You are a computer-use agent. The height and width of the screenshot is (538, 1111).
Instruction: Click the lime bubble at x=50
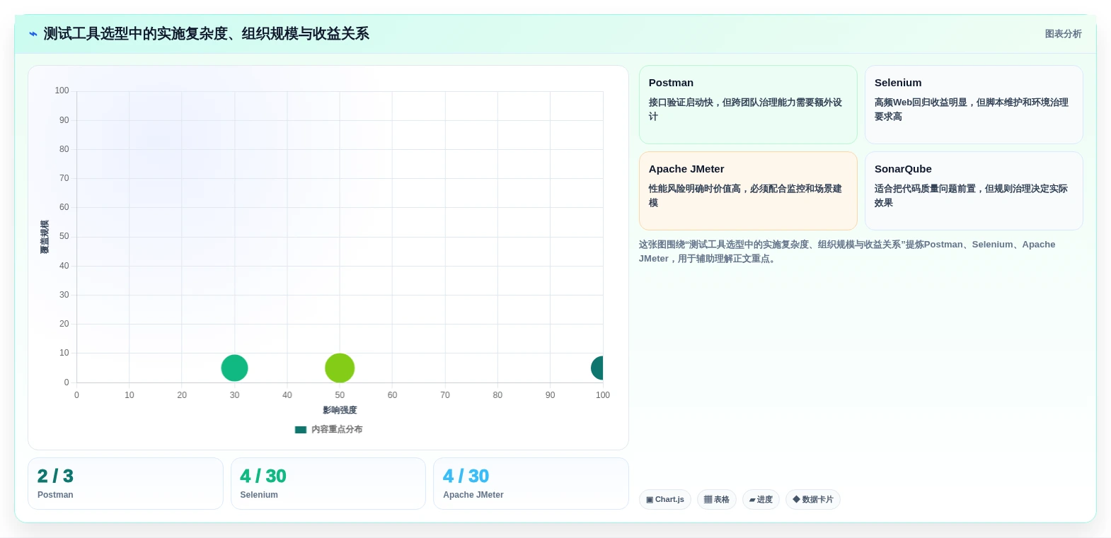coord(340,368)
